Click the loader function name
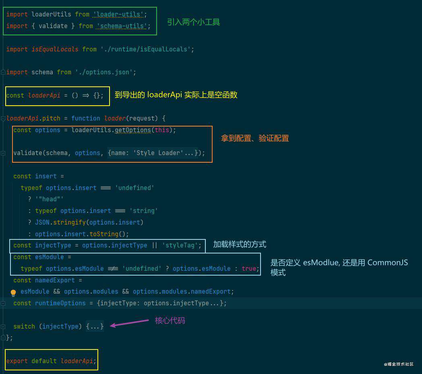 [x=115, y=119]
